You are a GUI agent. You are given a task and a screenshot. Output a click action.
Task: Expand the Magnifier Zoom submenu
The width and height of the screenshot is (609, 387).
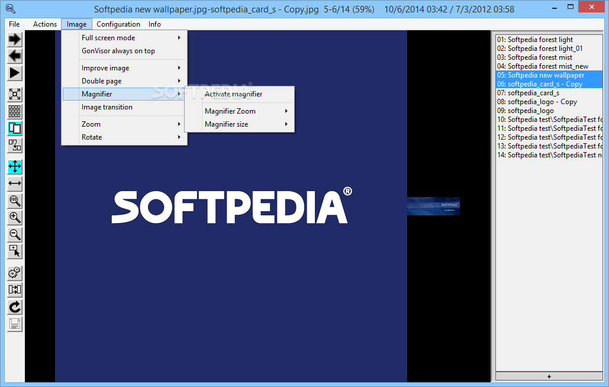239,111
